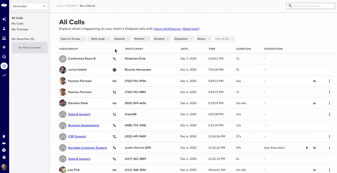Click the Conference Room B avatar

click(63, 59)
